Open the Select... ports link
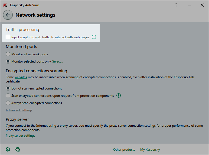209x155 pixels. point(57,61)
